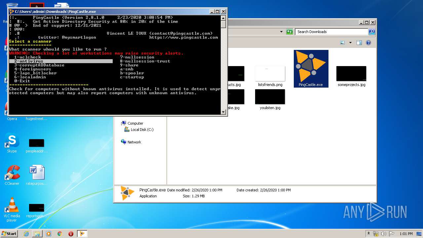This screenshot has width=423, height=238.
Task: Click the Search Downloads field
Action: click(331, 32)
